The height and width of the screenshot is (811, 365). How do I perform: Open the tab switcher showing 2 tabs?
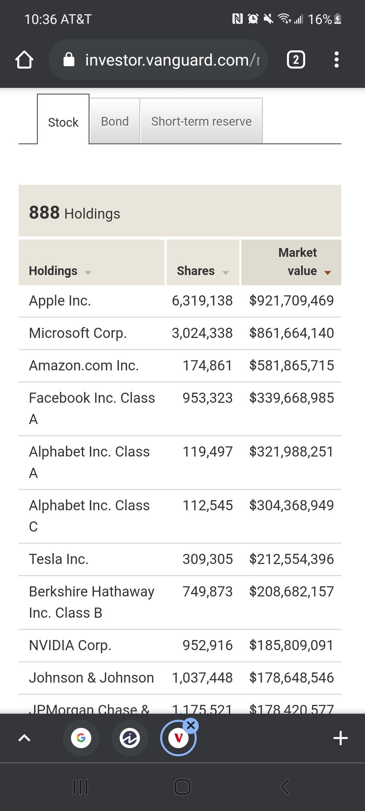pyautogui.click(x=296, y=60)
